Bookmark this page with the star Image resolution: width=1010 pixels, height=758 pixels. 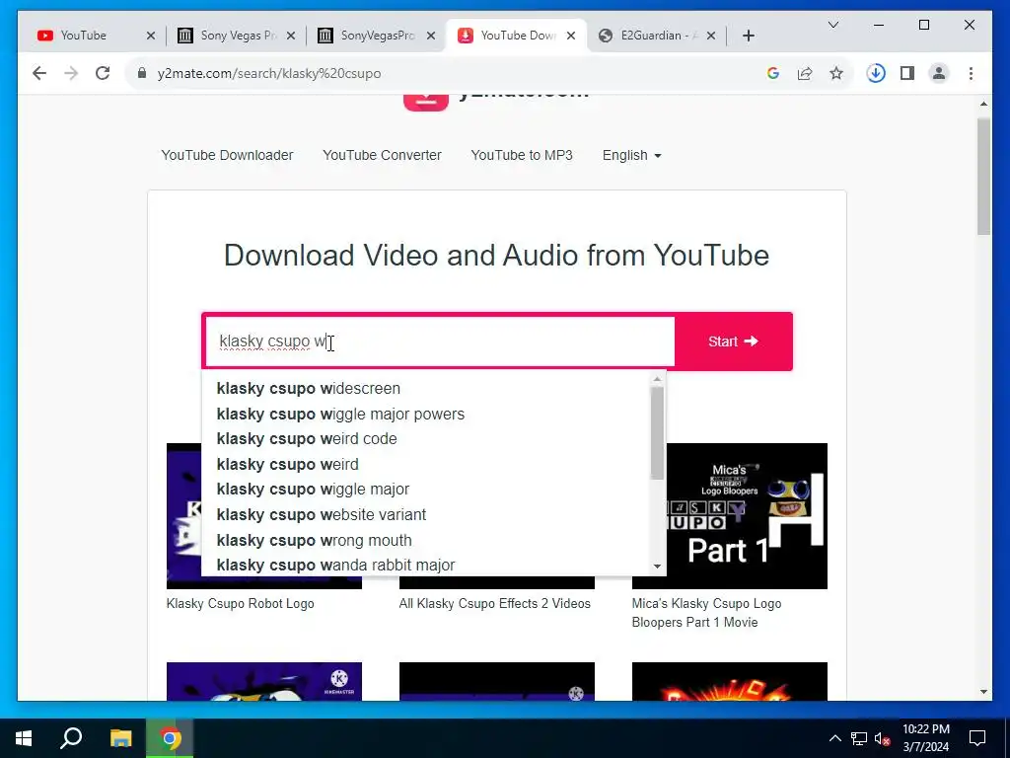pyautogui.click(x=836, y=73)
